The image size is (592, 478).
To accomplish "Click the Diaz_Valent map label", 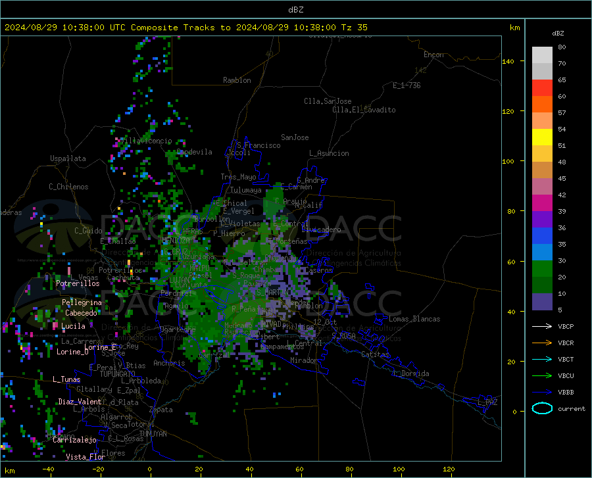I will tap(80, 402).
